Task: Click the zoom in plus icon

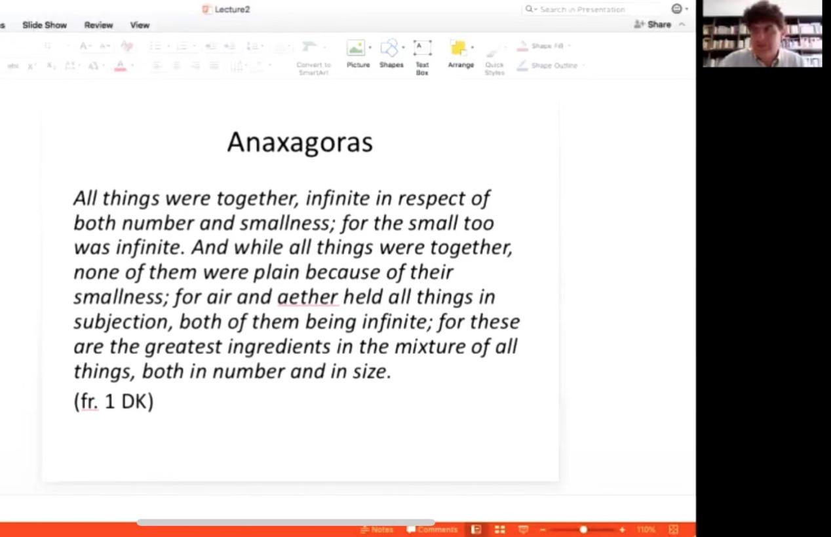Action: point(622,530)
